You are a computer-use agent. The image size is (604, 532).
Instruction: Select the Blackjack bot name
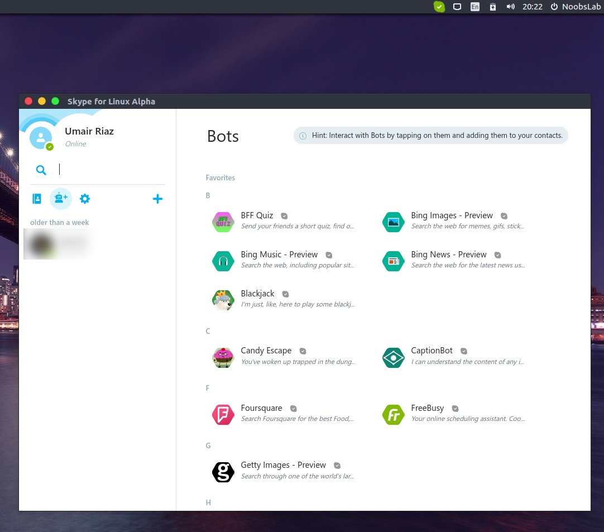point(258,294)
